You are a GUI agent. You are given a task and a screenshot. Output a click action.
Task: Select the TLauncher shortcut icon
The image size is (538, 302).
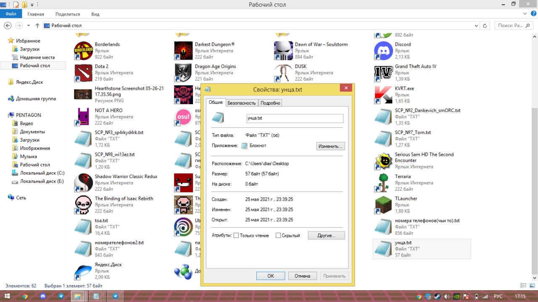(x=383, y=205)
